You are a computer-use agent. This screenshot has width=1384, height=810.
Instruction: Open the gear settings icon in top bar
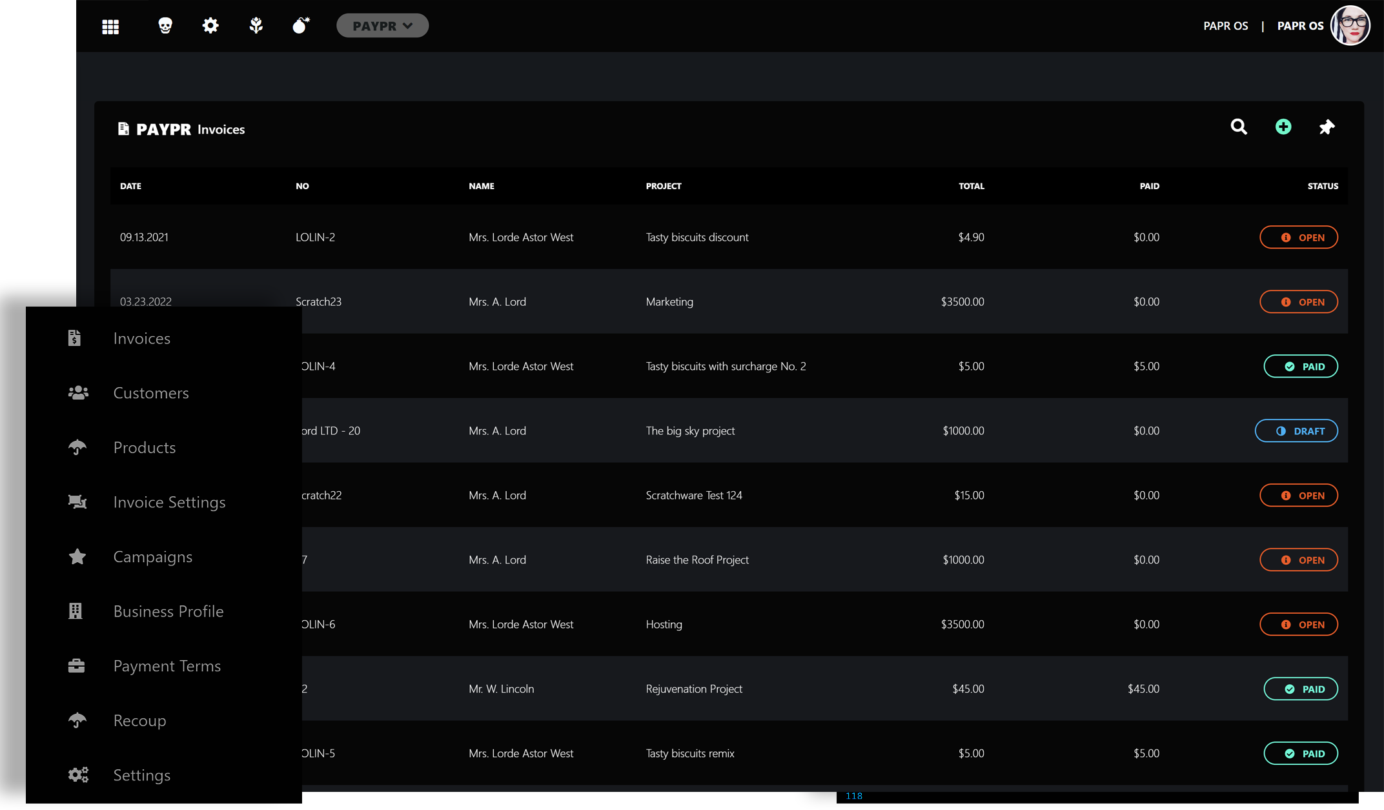coord(210,26)
